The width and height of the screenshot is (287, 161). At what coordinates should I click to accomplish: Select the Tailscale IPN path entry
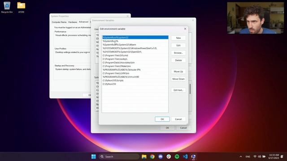(x=135, y=70)
